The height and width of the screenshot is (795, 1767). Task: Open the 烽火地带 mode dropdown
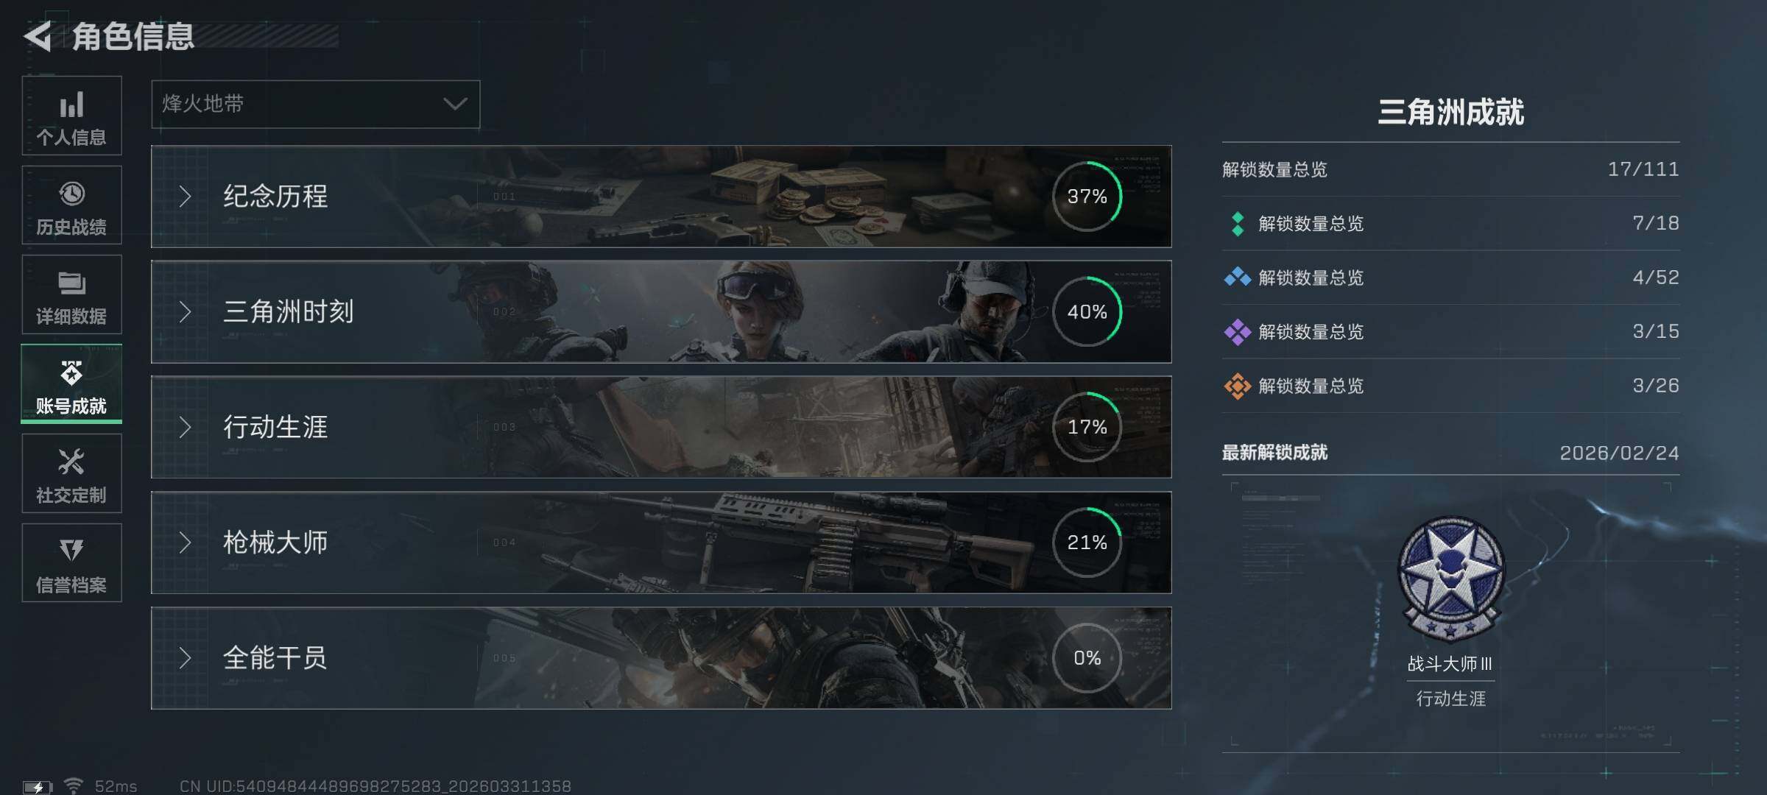pos(316,104)
